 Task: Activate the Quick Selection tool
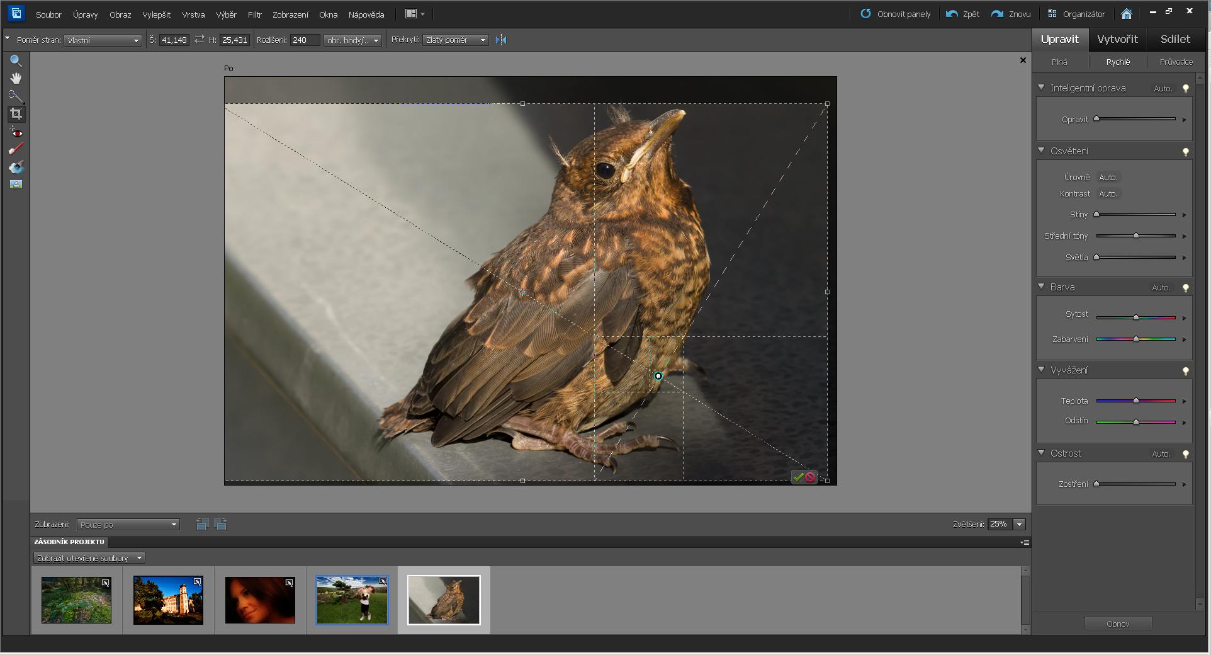click(x=16, y=96)
